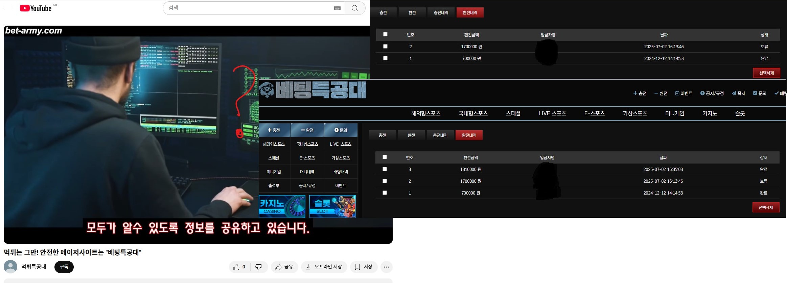Select 슬롯 in the main navigation
This screenshot has height=294, width=787.
(x=740, y=113)
